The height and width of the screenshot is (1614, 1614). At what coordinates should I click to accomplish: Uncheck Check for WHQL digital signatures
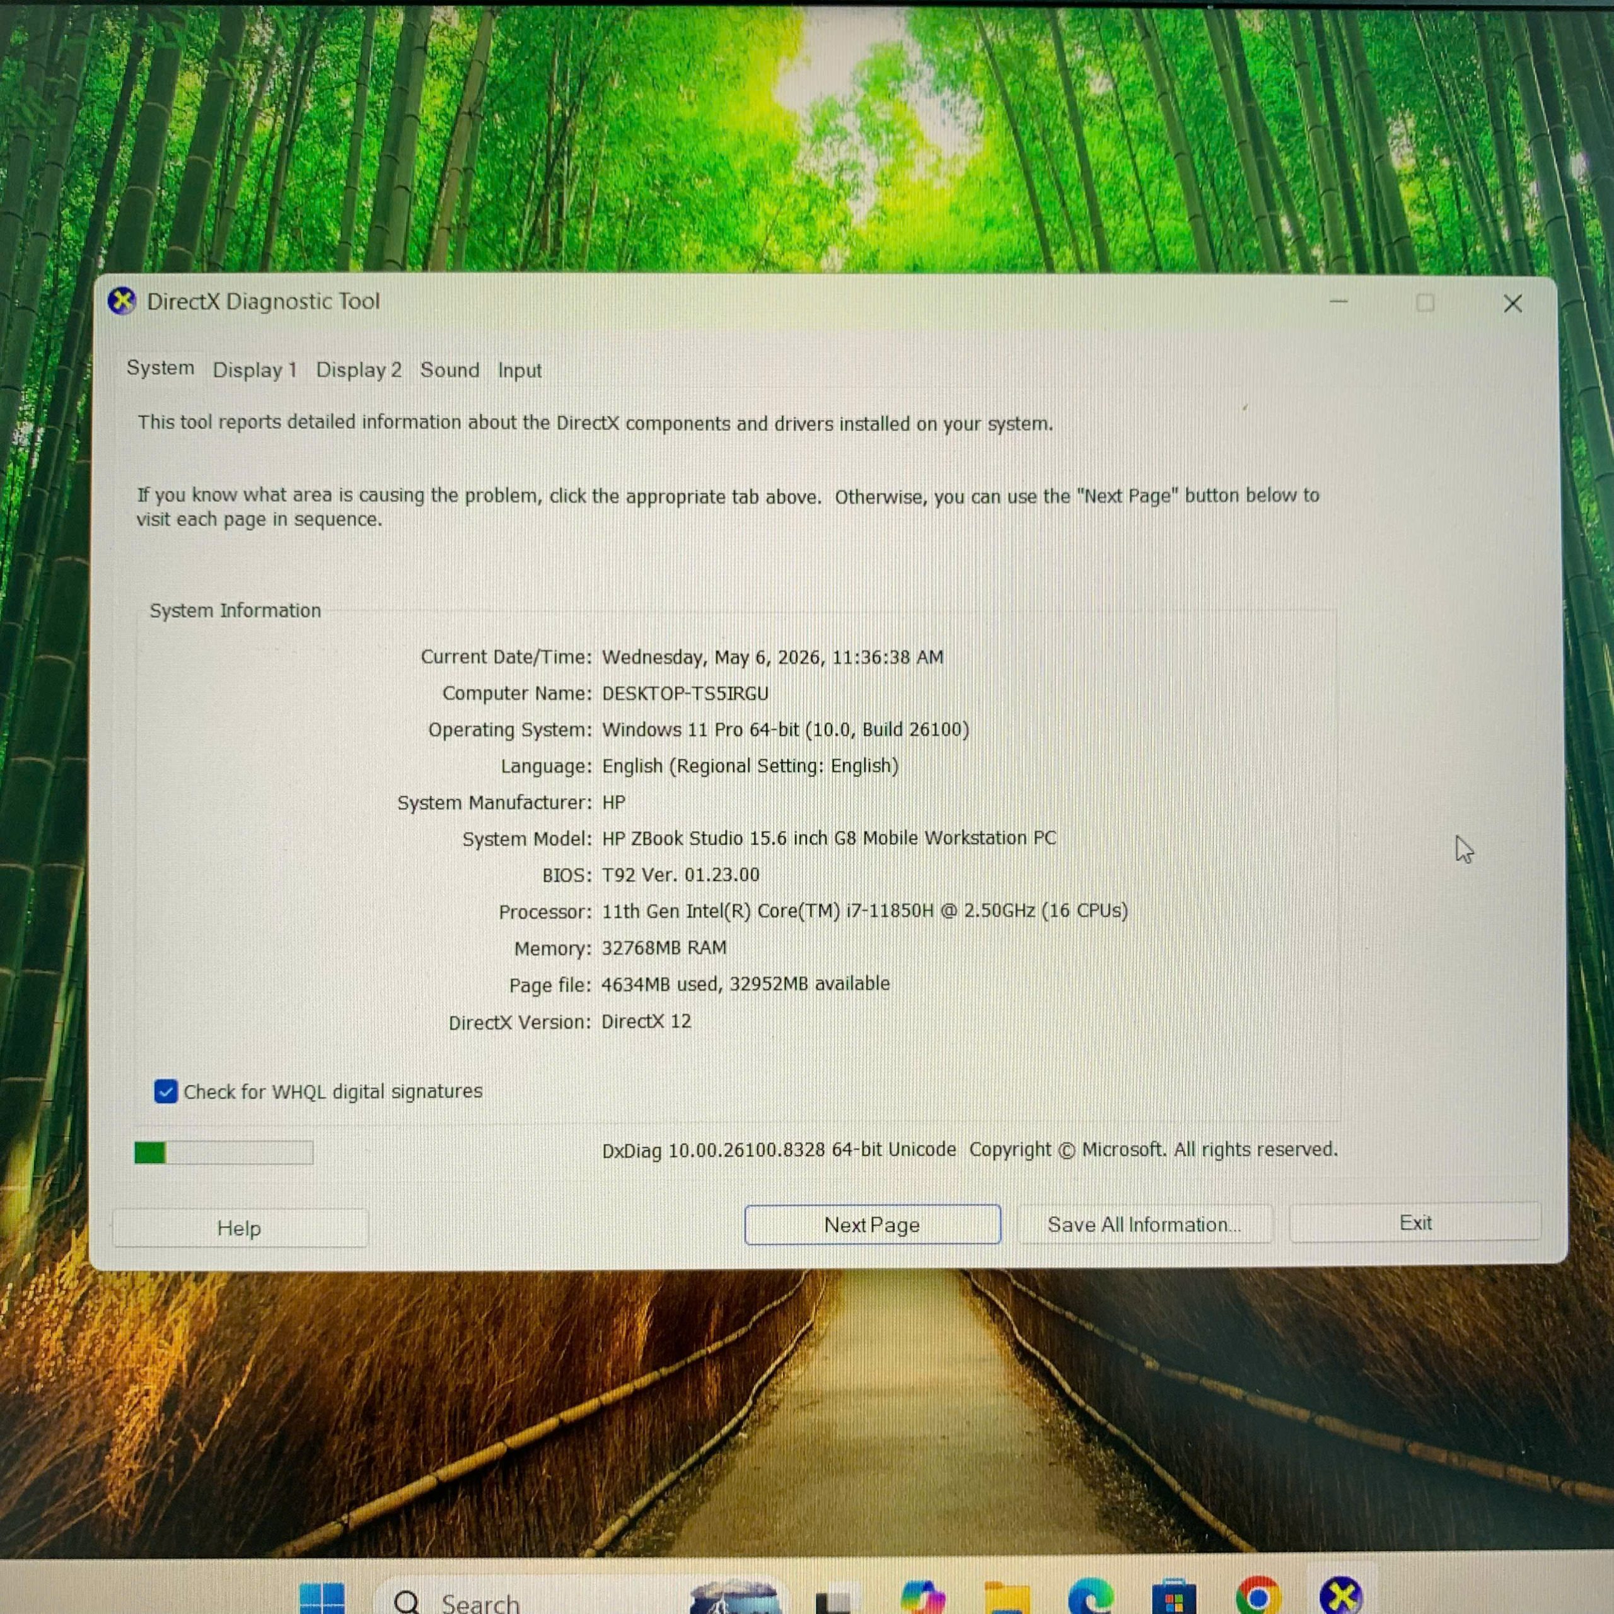click(165, 1092)
